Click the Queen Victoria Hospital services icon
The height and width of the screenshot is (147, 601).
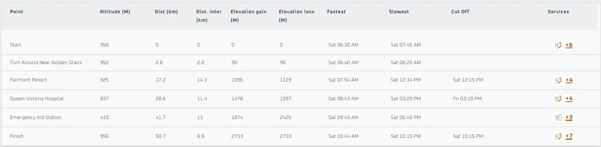[558, 98]
